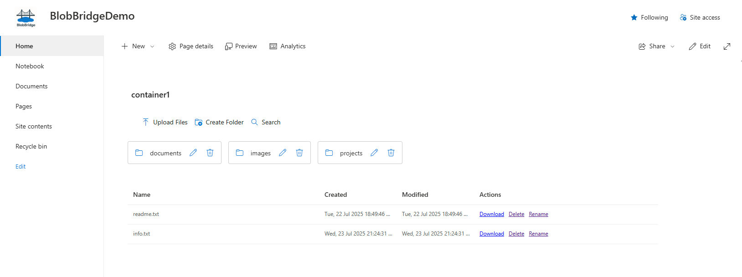The width and height of the screenshot is (742, 277).
Task: Click the expand to full screen icon
Action: click(727, 46)
